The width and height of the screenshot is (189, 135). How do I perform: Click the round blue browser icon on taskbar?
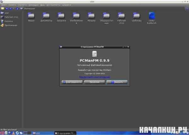17,133
